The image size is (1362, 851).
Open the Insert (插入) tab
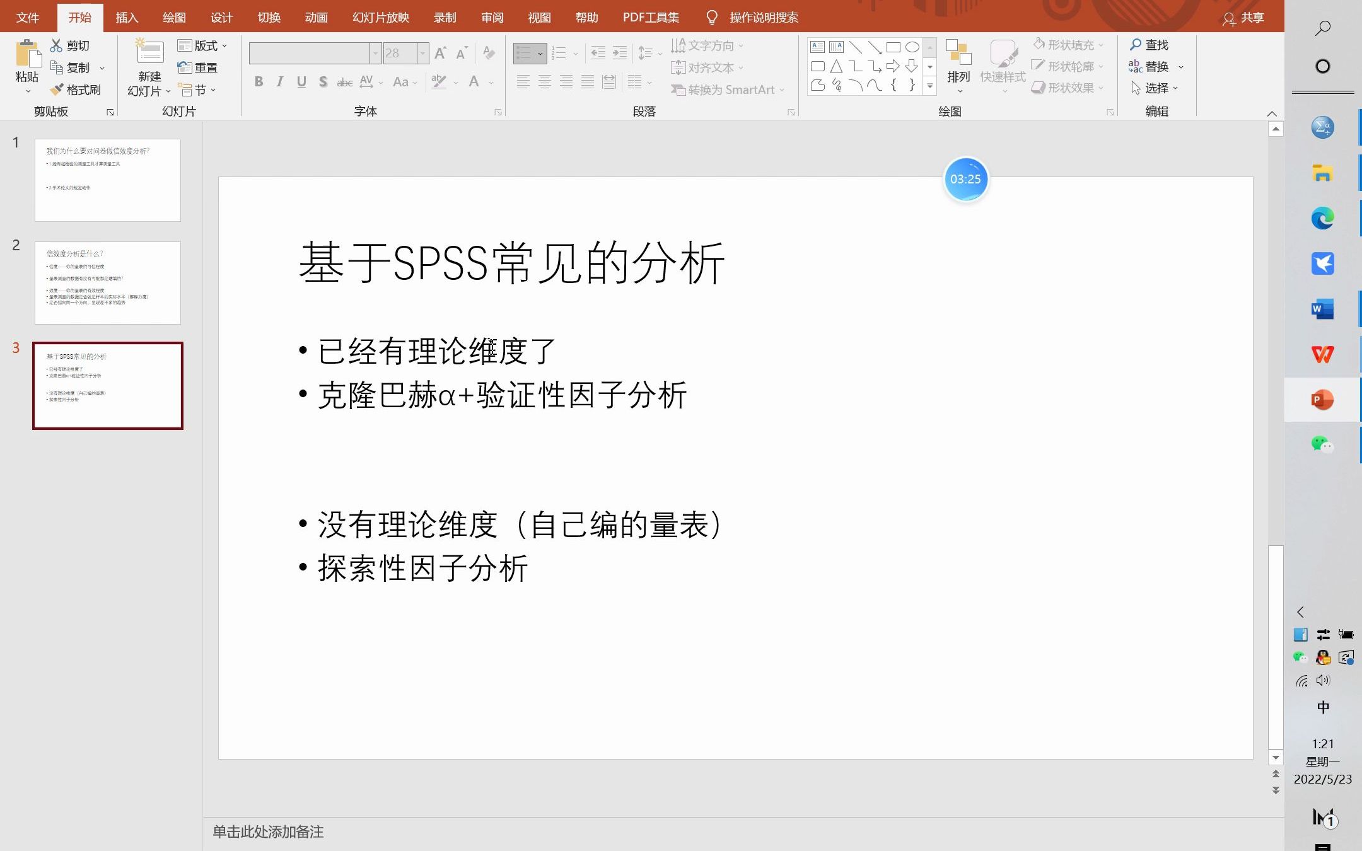click(127, 18)
